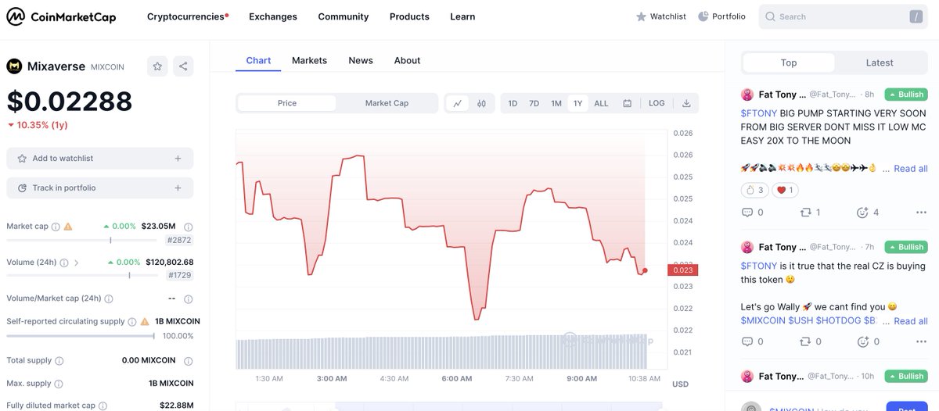This screenshot has height=411, width=939.
Task: Click volume rank range bar
Action: [x=81, y=276]
